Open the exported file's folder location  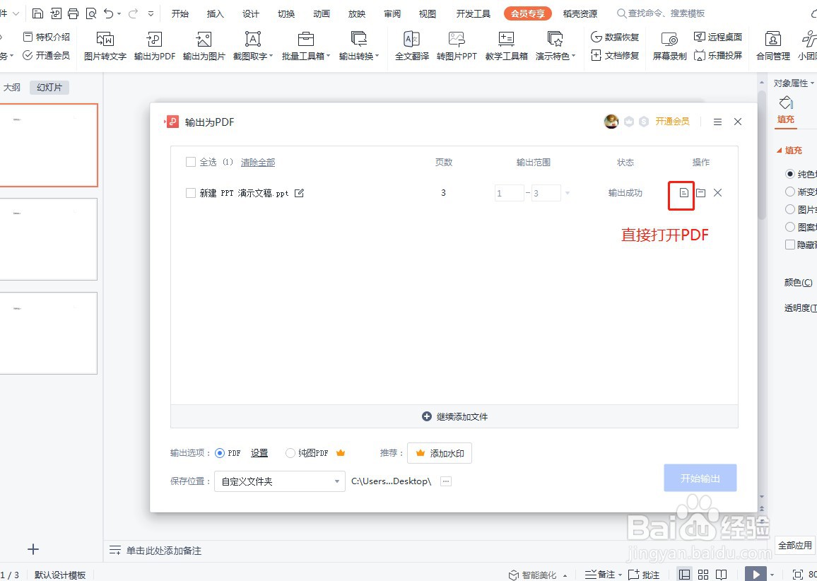point(700,192)
